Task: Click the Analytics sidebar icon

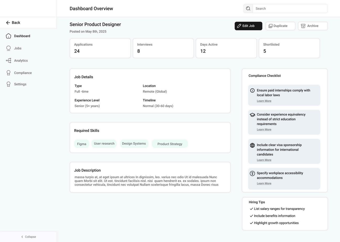Action: click(x=8, y=61)
